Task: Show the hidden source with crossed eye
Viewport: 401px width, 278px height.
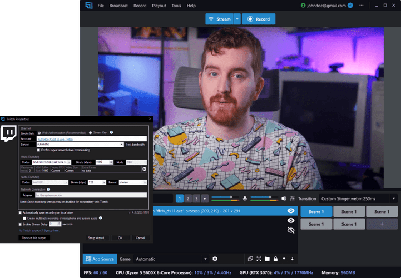Action: tap(290, 230)
